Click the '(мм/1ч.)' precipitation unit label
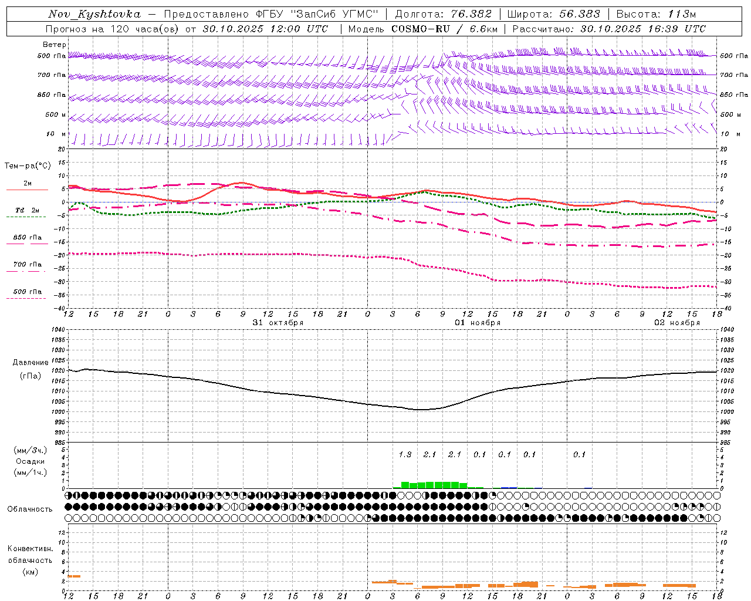Viewport: 751px width, 601px height. click(31, 472)
